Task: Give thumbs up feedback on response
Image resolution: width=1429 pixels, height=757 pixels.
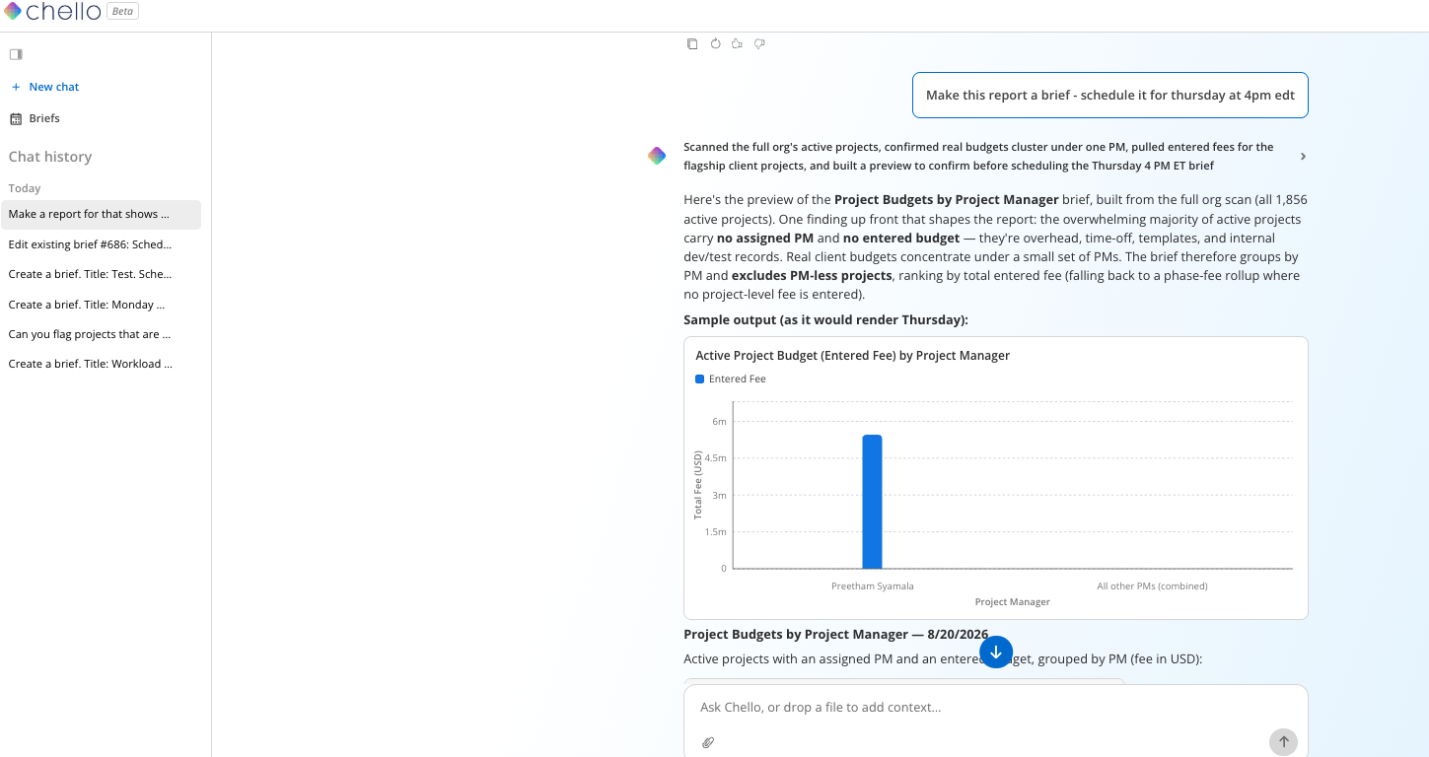Action: (737, 43)
